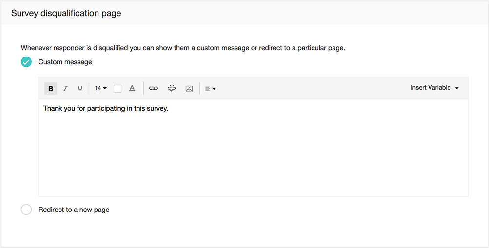Open the font size 14 dropdown
The height and width of the screenshot is (248, 489).
(x=100, y=88)
